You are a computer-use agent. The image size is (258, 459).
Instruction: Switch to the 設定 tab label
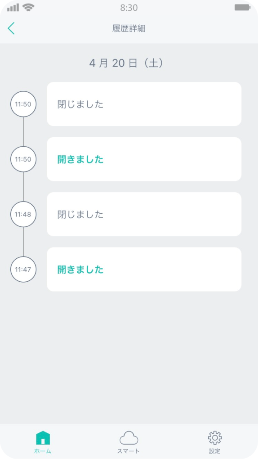pos(215,451)
